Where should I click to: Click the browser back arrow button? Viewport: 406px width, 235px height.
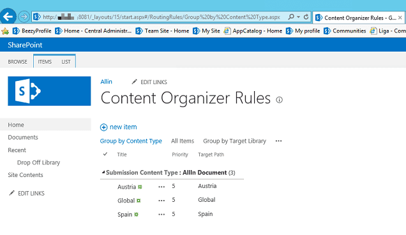click(8, 17)
